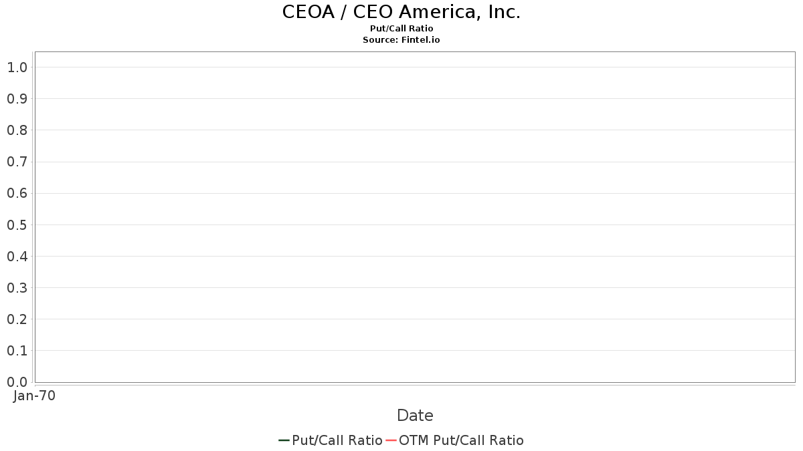Toggle the OTM Put/Call Ratio legend label
The width and height of the screenshot is (803, 451).
pos(461,440)
